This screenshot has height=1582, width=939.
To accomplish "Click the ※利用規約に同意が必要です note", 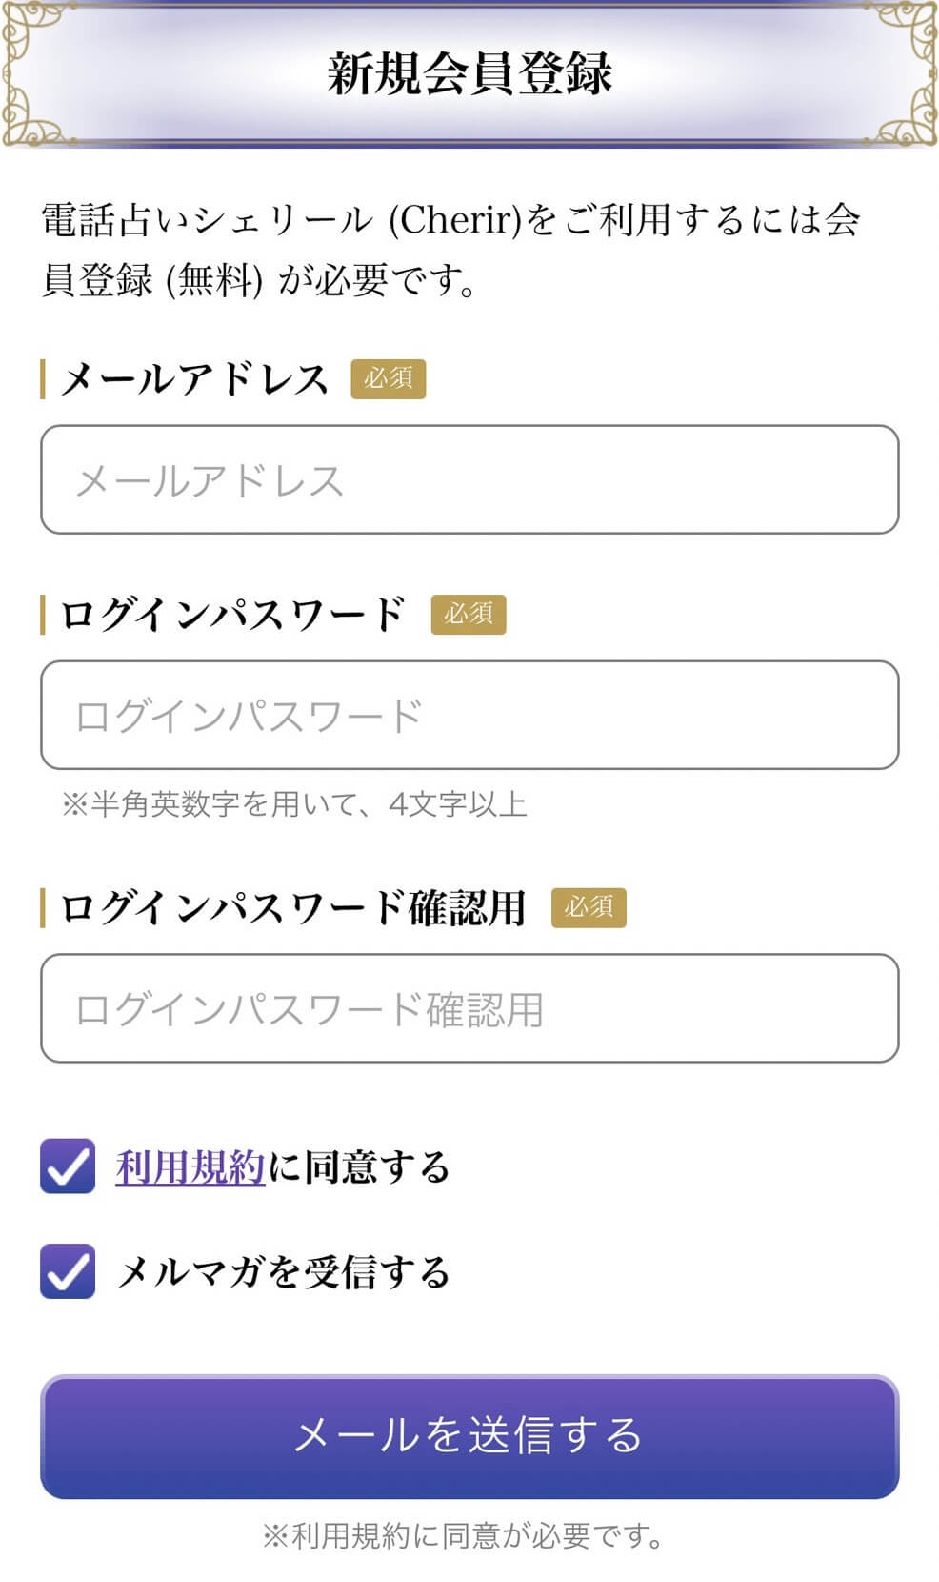I will point(464,1535).
